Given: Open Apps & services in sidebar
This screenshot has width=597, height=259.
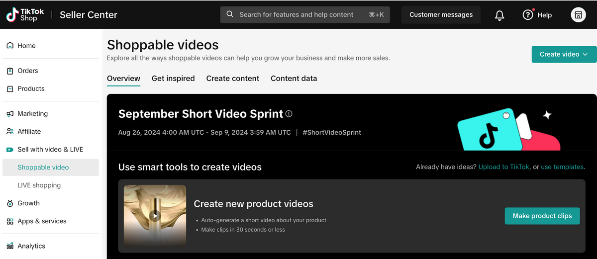Looking at the screenshot, I should tap(42, 221).
